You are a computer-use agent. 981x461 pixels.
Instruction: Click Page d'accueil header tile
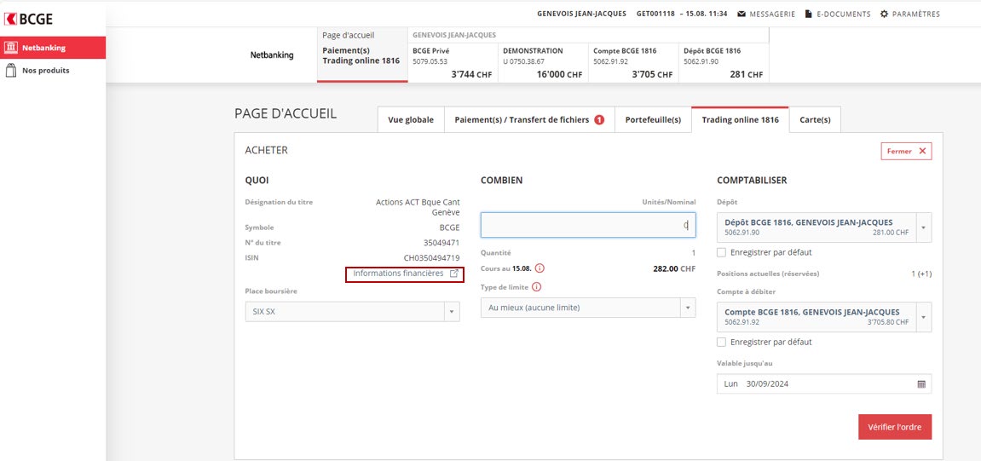pos(362,55)
